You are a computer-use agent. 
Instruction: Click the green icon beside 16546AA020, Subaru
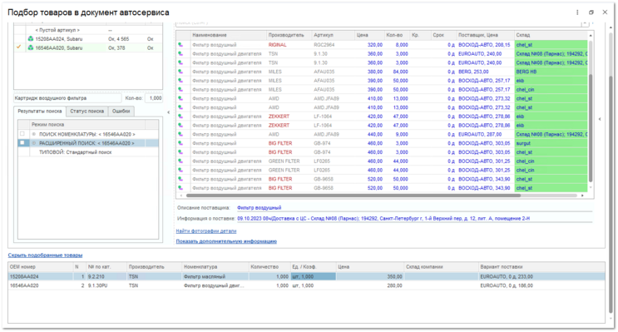click(x=30, y=47)
